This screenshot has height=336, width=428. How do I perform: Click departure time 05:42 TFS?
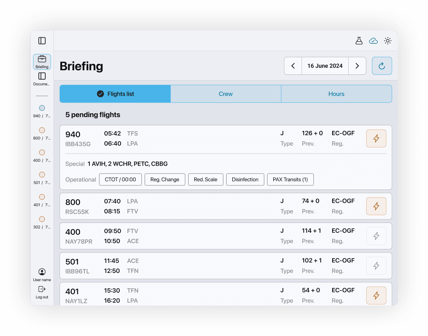click(121, 133)
